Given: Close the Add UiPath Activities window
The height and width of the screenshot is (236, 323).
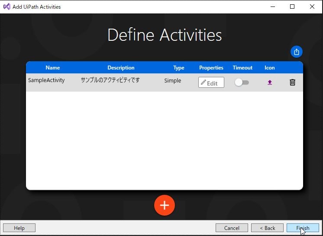Looking at the screenshot, I should click(312, 7).
